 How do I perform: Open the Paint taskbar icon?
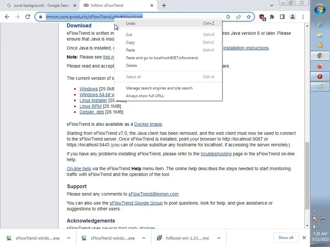point(320,87)
